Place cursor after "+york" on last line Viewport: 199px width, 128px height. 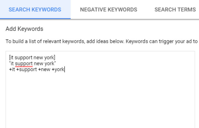click(64, 69)
